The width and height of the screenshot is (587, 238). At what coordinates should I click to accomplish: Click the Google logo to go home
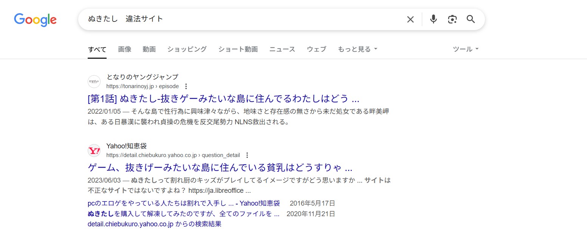35,20
